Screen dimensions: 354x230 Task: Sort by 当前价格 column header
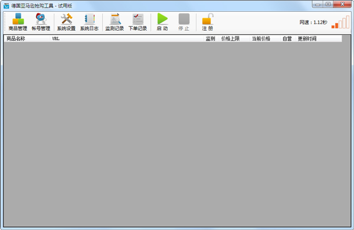pyautogui.click(x=264, y=38)
